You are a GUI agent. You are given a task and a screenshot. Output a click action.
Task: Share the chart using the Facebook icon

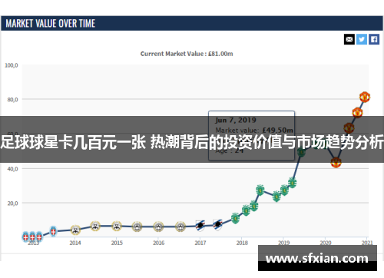coord(374,39)
